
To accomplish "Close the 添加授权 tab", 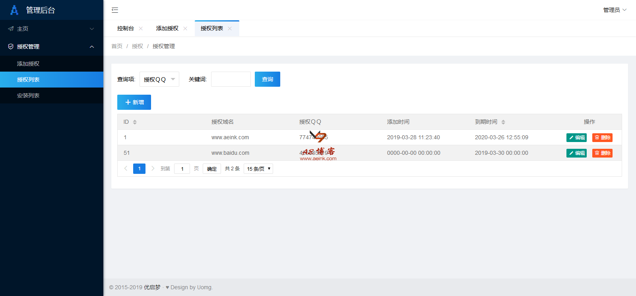I will [x=185, y=28].
